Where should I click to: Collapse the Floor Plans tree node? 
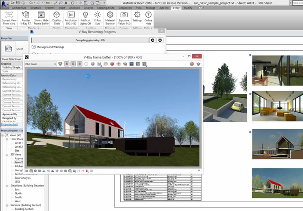coord(7,139)
